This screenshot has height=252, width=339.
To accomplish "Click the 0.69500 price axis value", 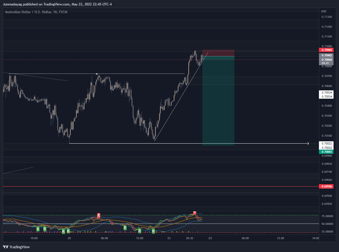I will [327, 196].
